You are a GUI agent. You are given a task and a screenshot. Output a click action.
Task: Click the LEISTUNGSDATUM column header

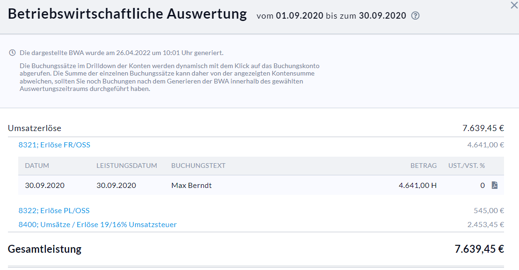[127, 166]
